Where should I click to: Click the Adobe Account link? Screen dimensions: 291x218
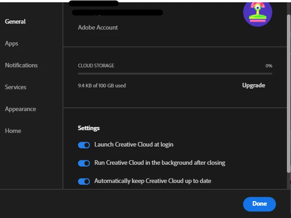click(x=98, y=27)
